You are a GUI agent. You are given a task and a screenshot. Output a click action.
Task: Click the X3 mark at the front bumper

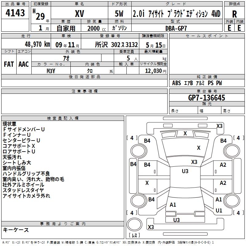(220, 126)
